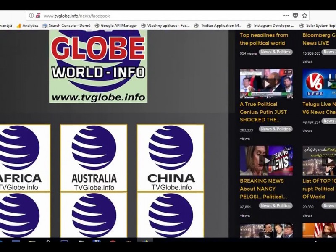Click the tag next to 46,497,234 views

point(329,121)
